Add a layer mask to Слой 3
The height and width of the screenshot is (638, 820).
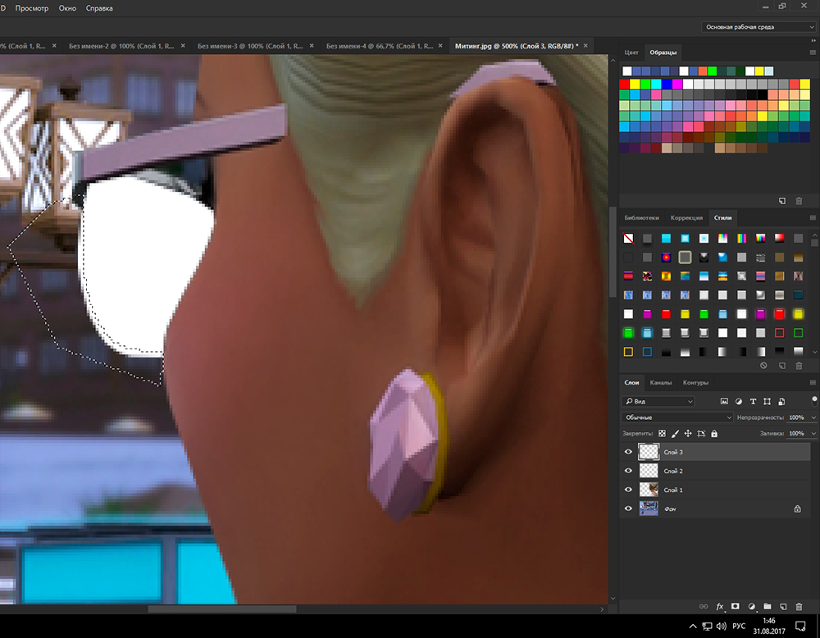click(736, 606)
